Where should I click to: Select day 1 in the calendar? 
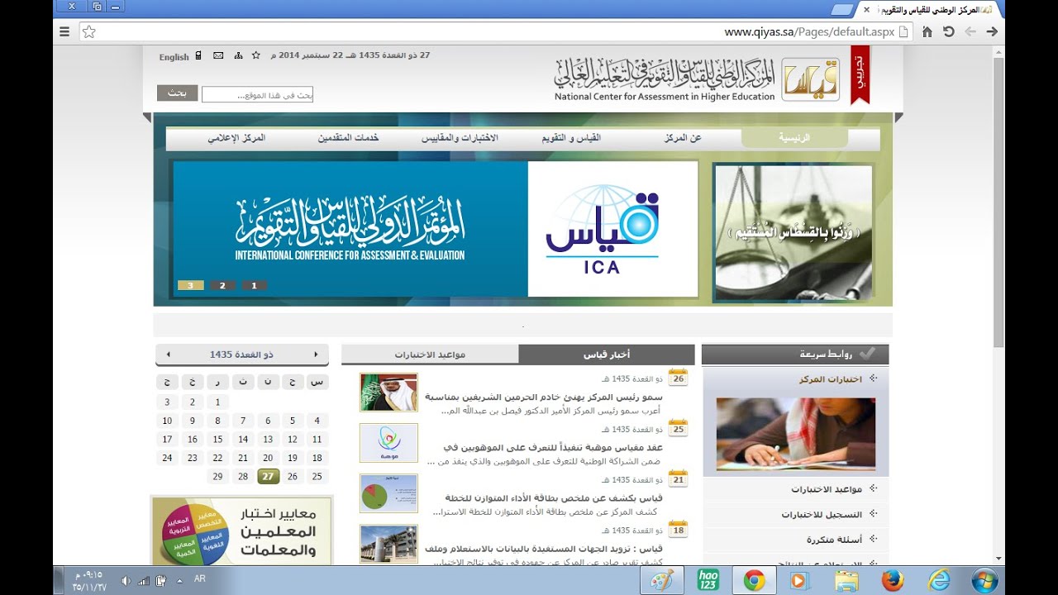click(x=217, y=402)
